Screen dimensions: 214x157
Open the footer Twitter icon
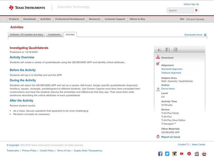click(x=167, y=154)
